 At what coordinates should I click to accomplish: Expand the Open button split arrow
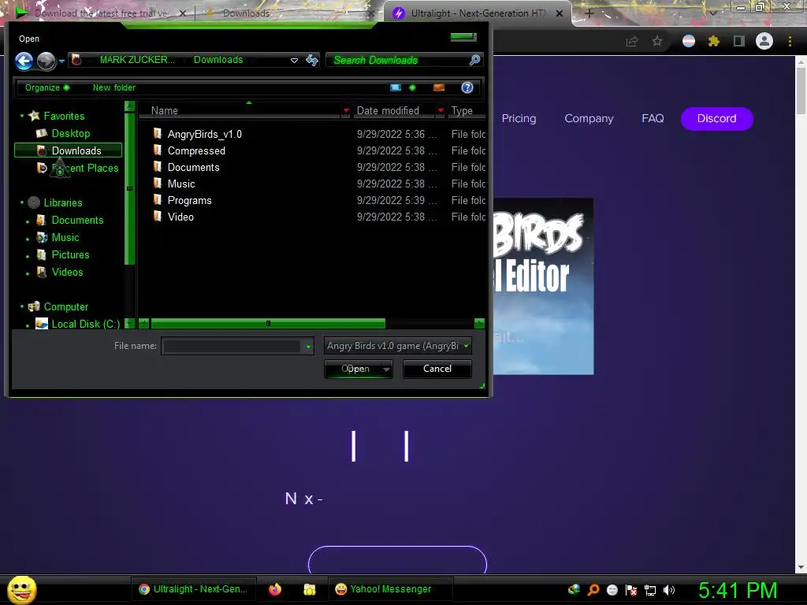(386, 369)
